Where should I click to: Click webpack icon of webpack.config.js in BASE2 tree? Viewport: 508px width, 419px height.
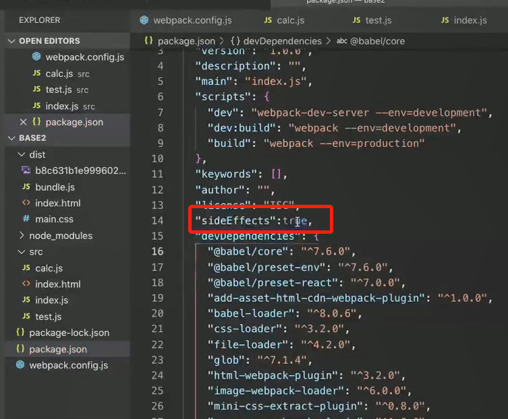point(20,364)
